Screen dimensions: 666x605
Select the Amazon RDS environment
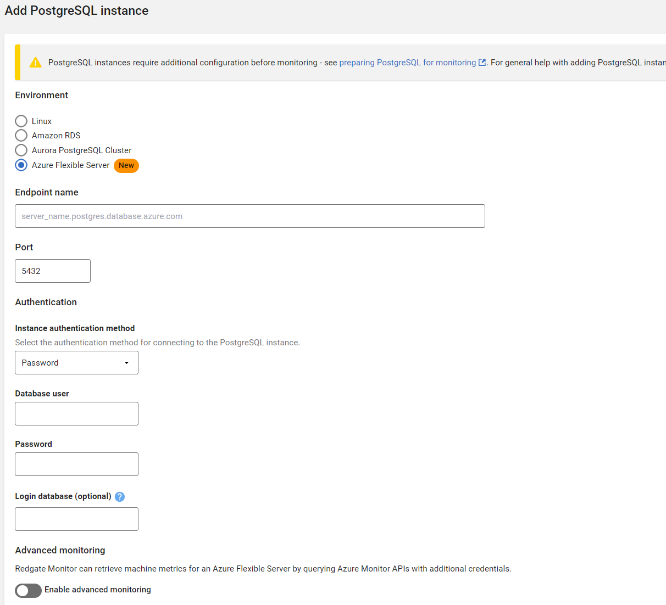point(21,136)
